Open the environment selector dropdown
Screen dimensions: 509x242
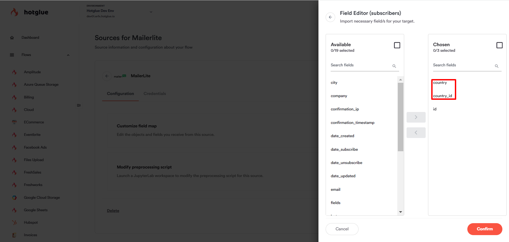click(x=151, y=12)
